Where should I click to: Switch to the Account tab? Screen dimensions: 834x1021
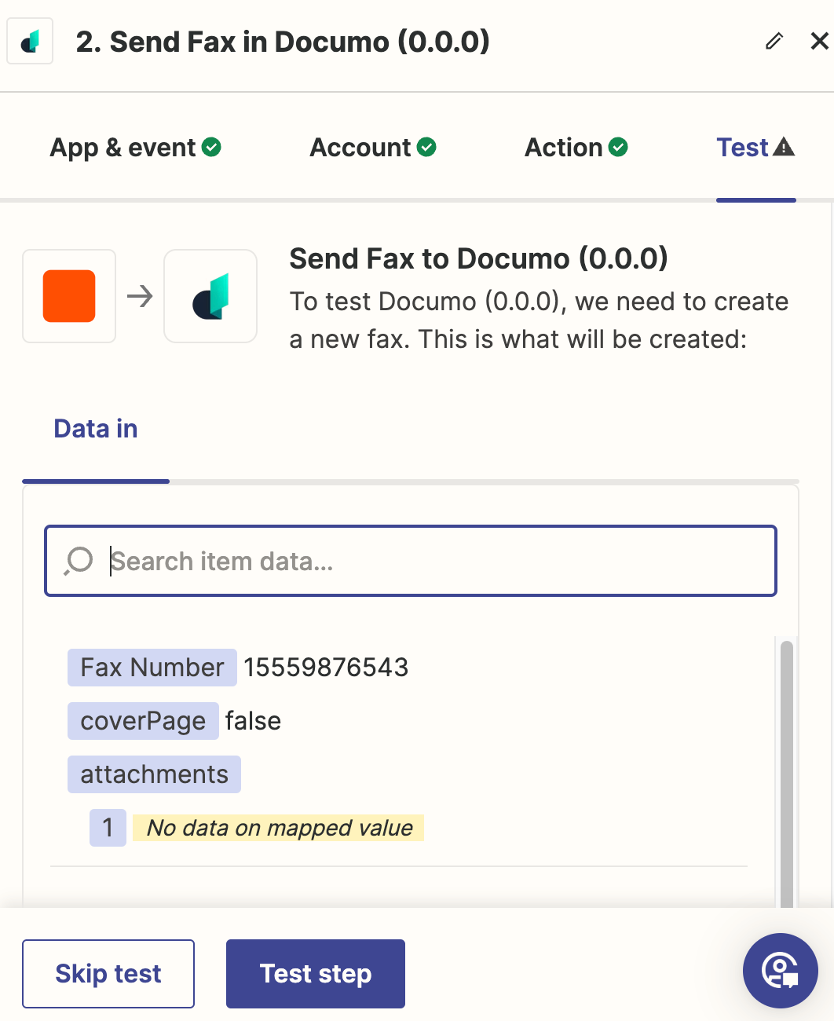(x=373, y=148)
